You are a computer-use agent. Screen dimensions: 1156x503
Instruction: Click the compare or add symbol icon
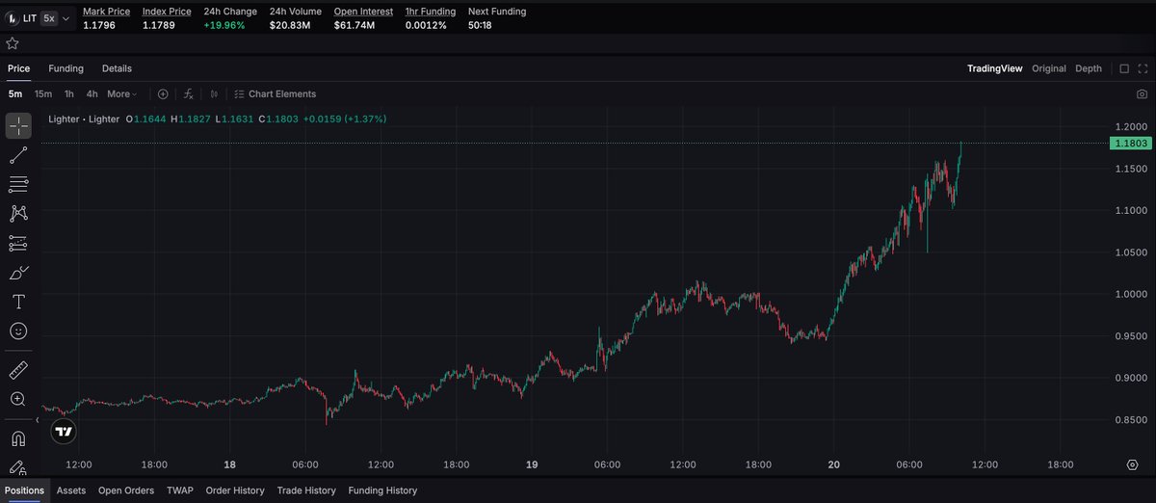(163, 94)
